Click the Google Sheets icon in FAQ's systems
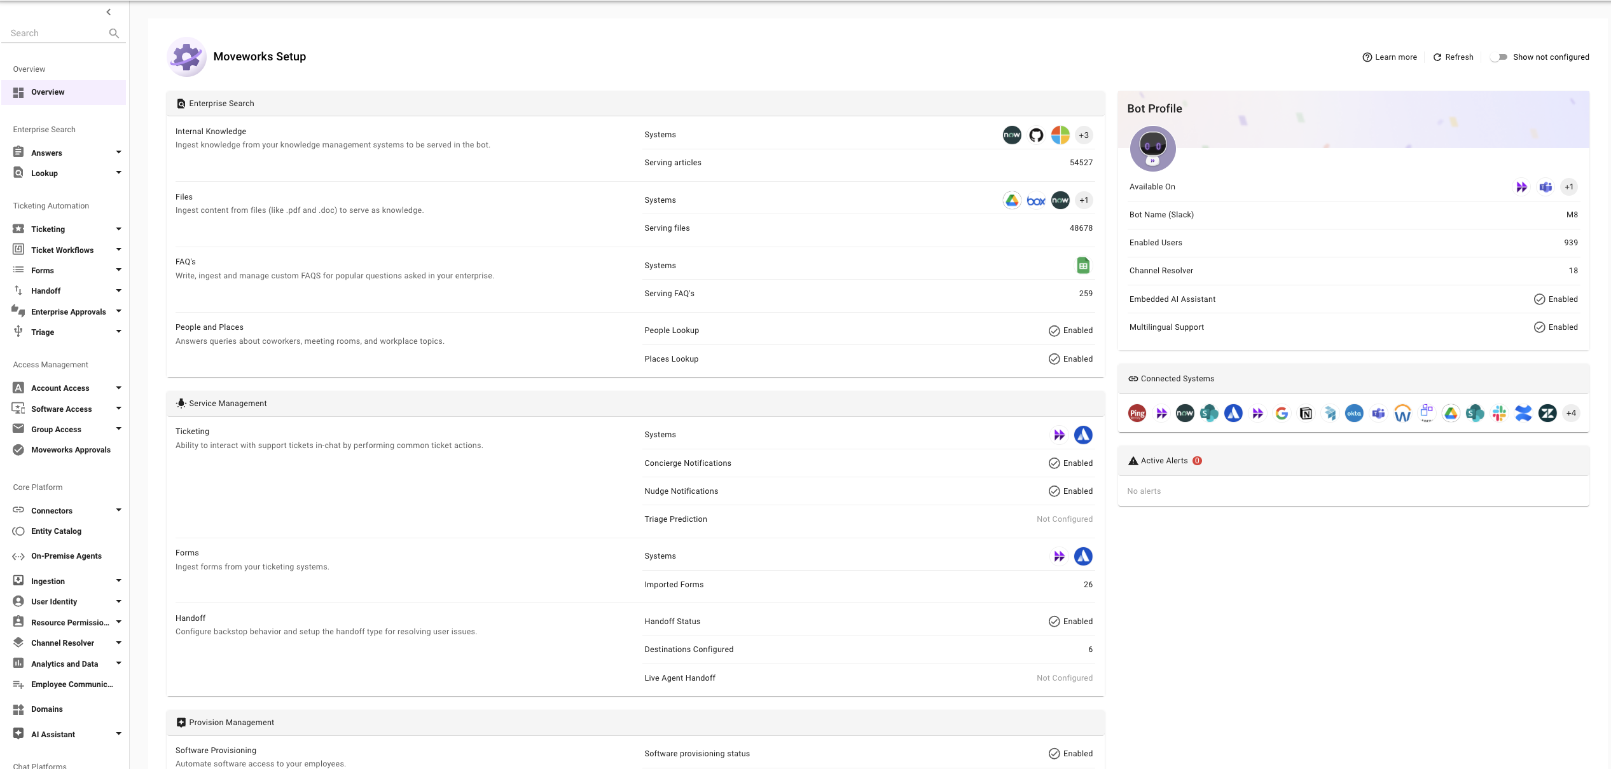 coord(1083,266)
